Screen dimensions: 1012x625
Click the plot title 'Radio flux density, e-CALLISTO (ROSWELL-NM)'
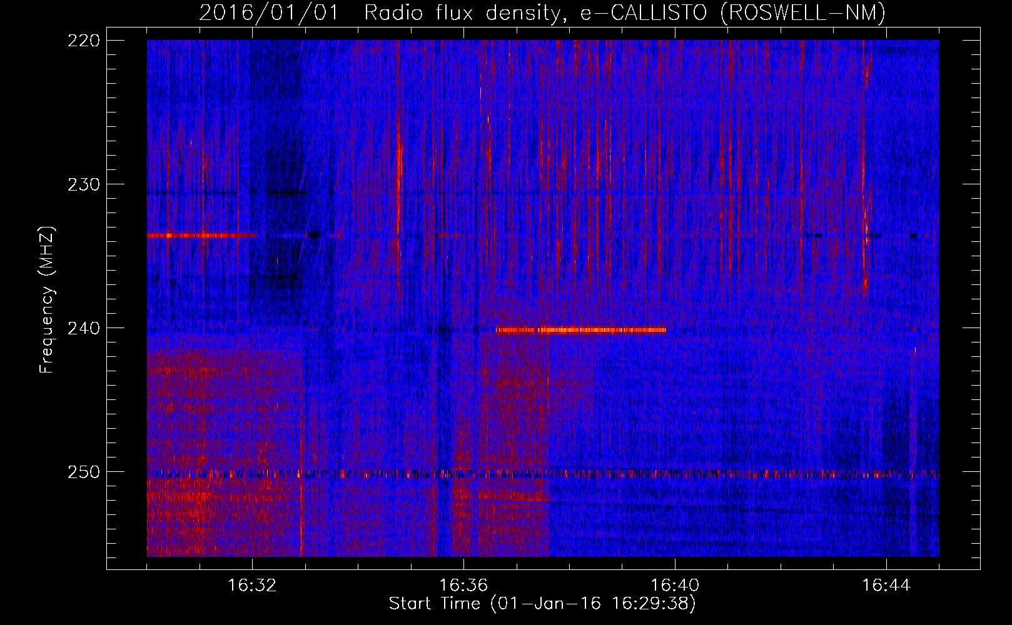pyautogui.click(x=625, y=12)
